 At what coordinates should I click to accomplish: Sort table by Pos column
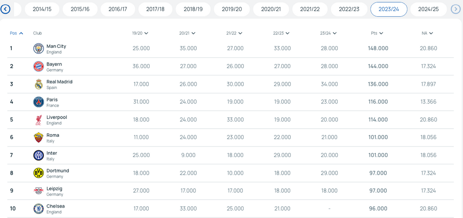pos(16,33)
